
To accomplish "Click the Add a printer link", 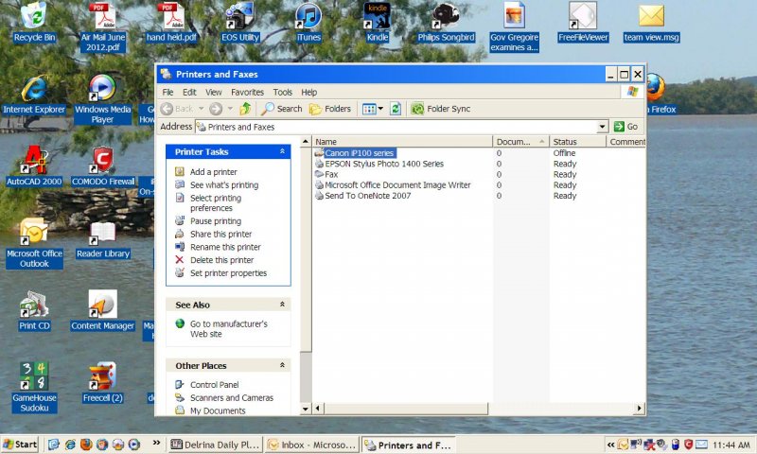I will click(x=212, y=172).
